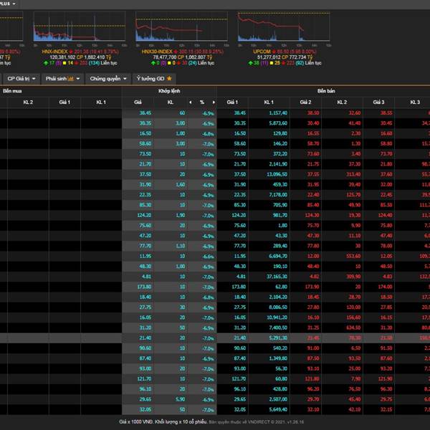Viewport: 430px width, 430px height.
Task: Select KL 2 cell 553,60
Action: click(353, 256)
